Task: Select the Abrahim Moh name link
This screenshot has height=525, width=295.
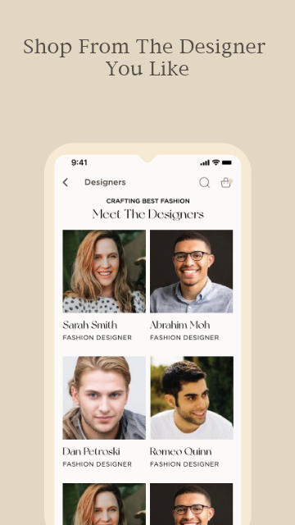Action: tap(180, 325)
